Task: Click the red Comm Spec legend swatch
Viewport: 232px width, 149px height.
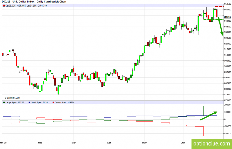Action: coord(53,102)
